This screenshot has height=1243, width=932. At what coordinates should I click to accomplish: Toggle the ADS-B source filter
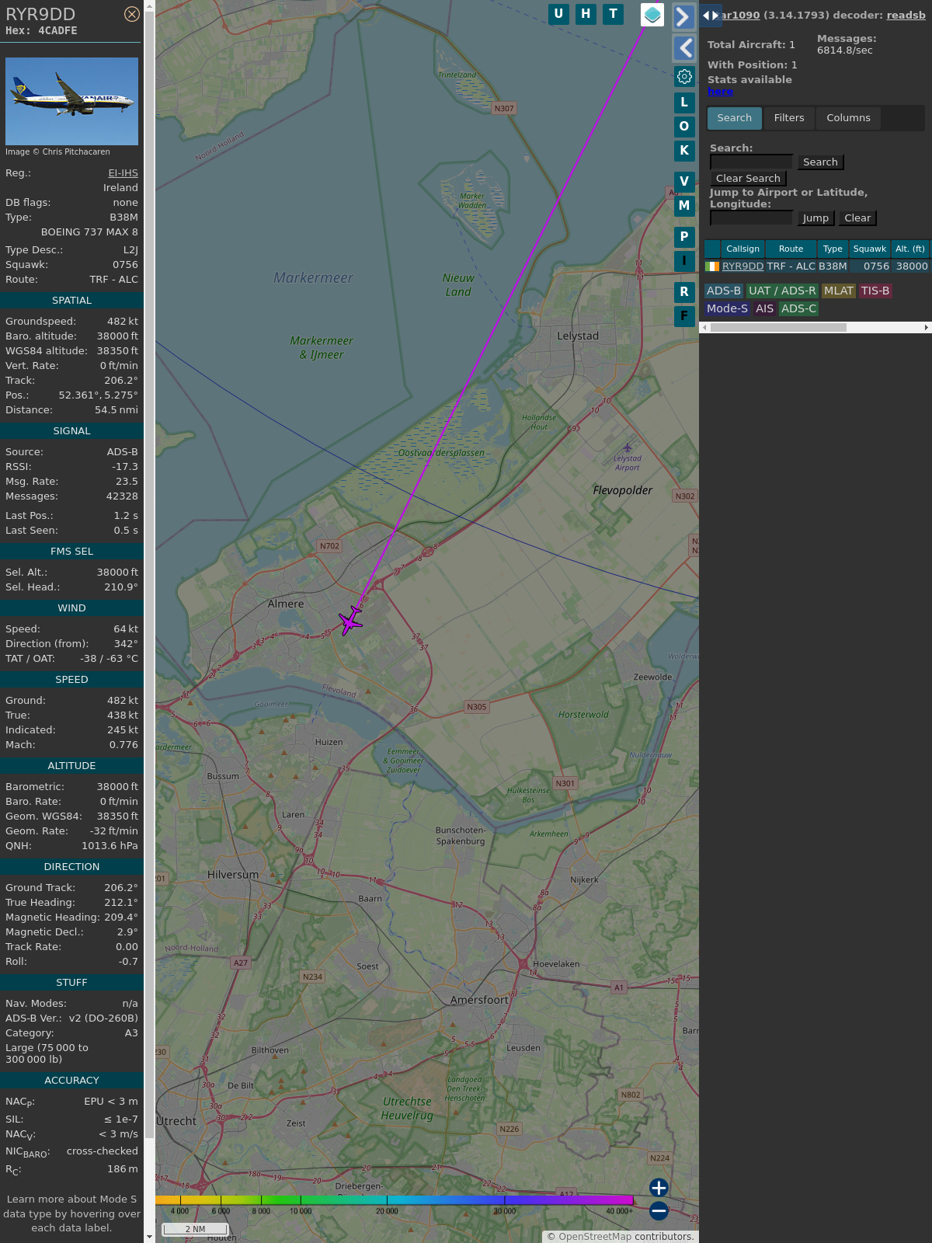pyautogui.click(x=723, y=291)
